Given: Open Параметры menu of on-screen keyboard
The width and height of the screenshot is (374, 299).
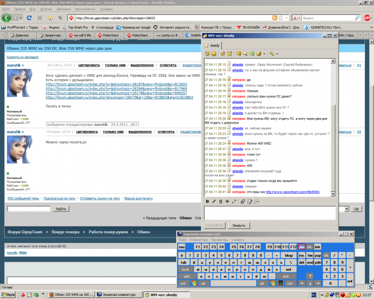Looking at the screenshot, I should 219,240.
